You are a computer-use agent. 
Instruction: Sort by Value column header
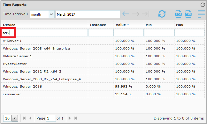pyautogui.click(x=128, y=25)
